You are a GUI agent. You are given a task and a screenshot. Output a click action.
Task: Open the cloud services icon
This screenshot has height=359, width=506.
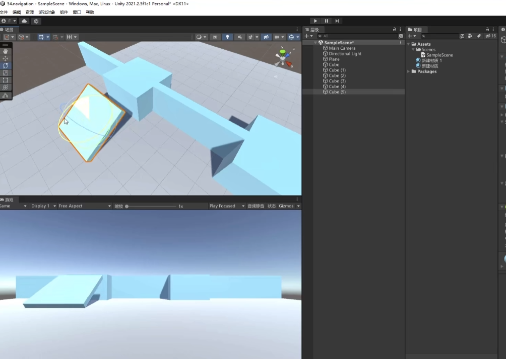[24, 21]
